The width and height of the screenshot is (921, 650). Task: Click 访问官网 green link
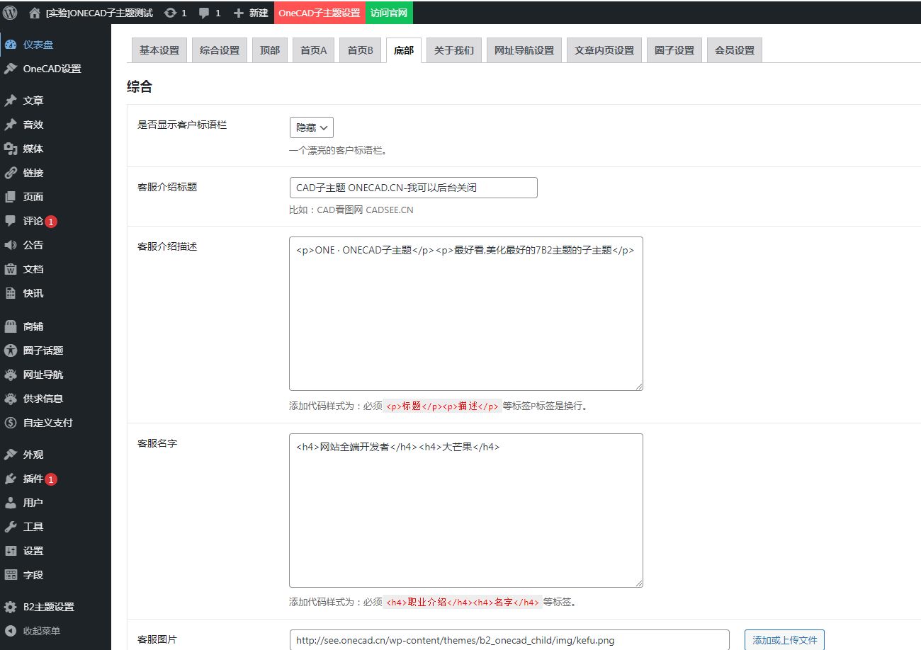tap(389, 13)
